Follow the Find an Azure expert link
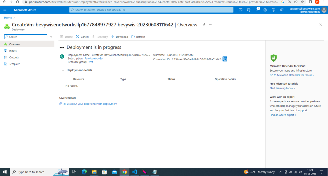 point(283,115)
